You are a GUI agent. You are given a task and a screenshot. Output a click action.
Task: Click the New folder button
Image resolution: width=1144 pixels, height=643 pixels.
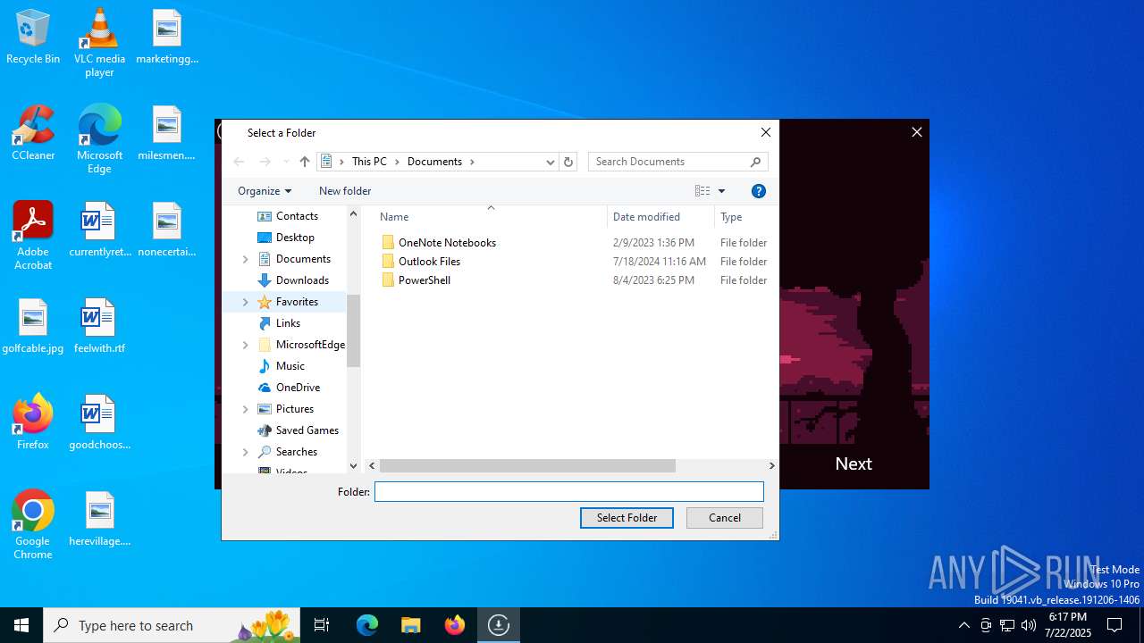345,191
